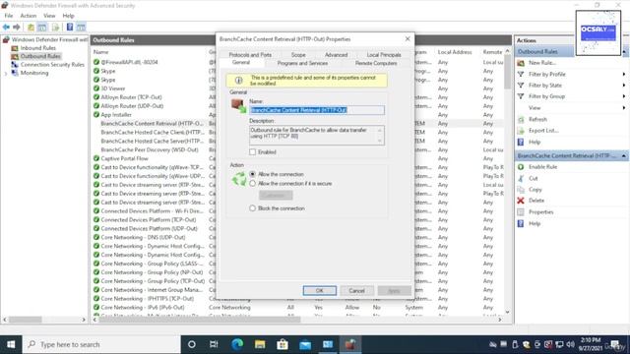
Task: Click the taskbar search box
Action: (101, 344)
